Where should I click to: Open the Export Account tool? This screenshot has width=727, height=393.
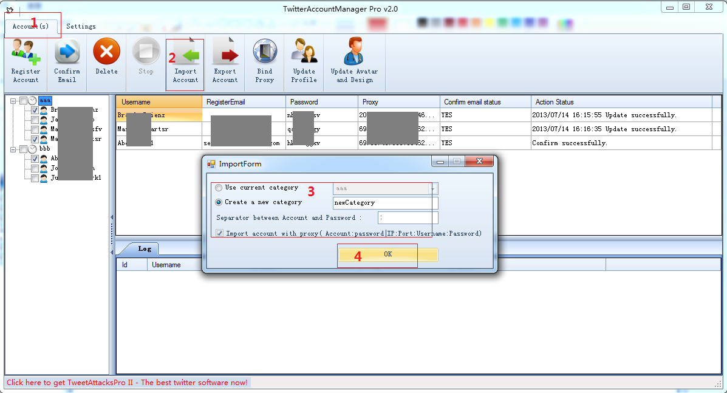tap(225, 60)
